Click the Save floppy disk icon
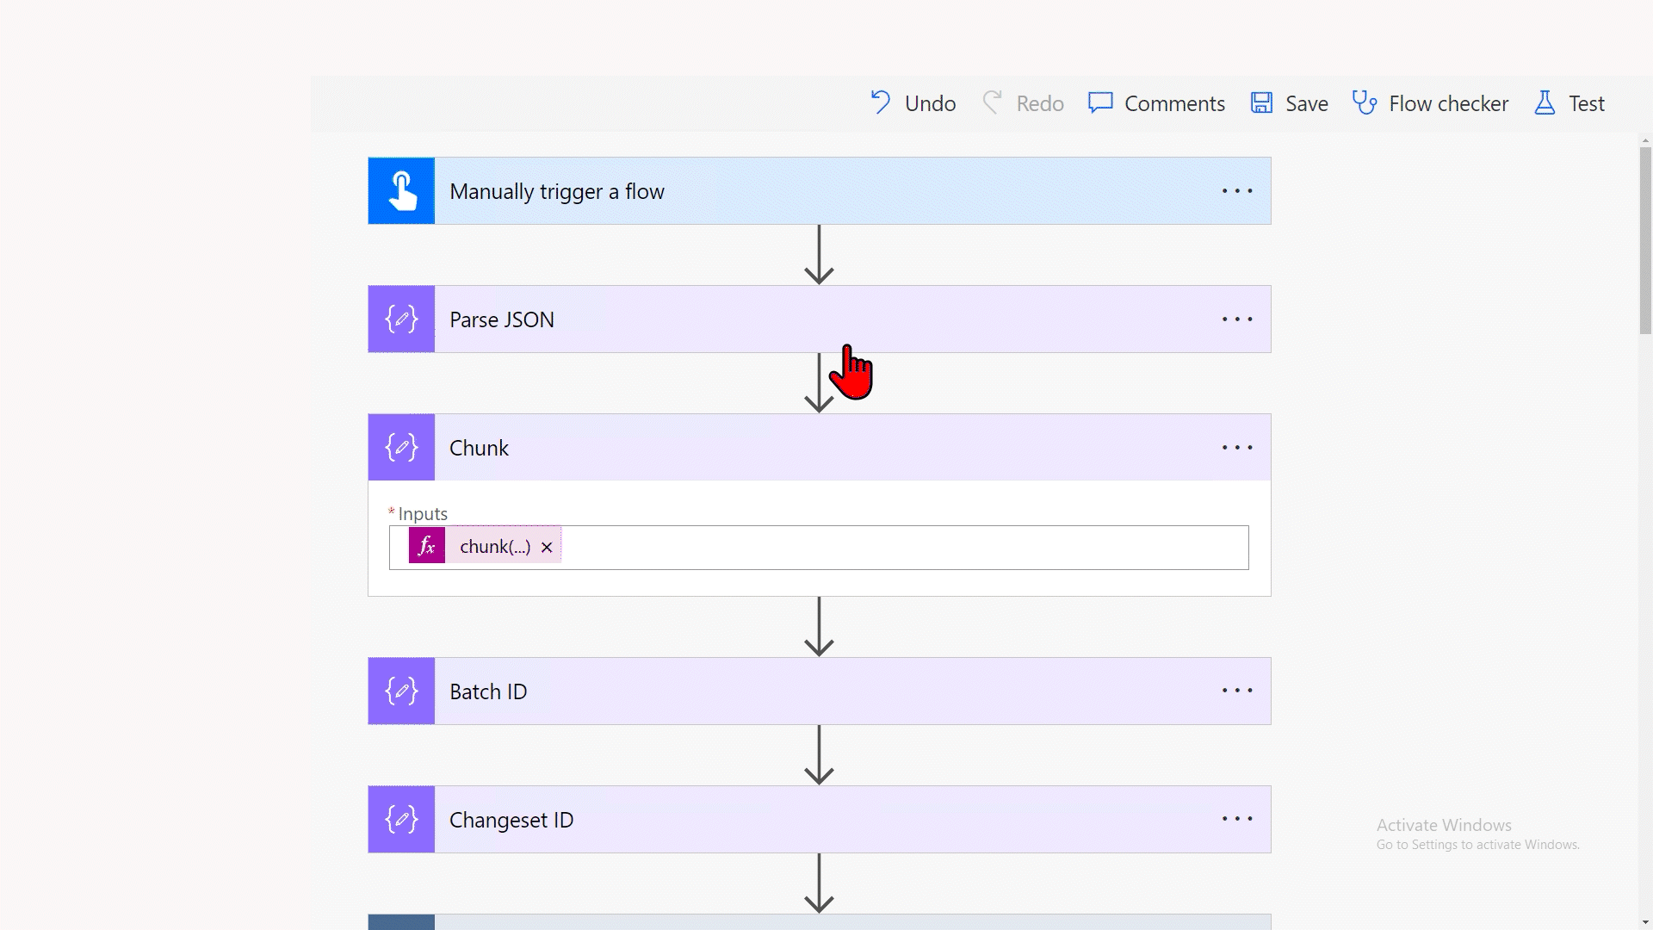Viewport: 1653px width, 930px height. pyautogui.click(x=1261, y=103)
